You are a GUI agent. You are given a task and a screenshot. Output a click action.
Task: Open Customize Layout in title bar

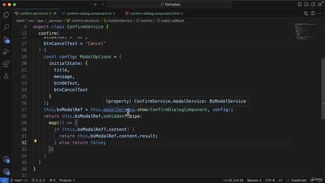(x=319, y=5)
